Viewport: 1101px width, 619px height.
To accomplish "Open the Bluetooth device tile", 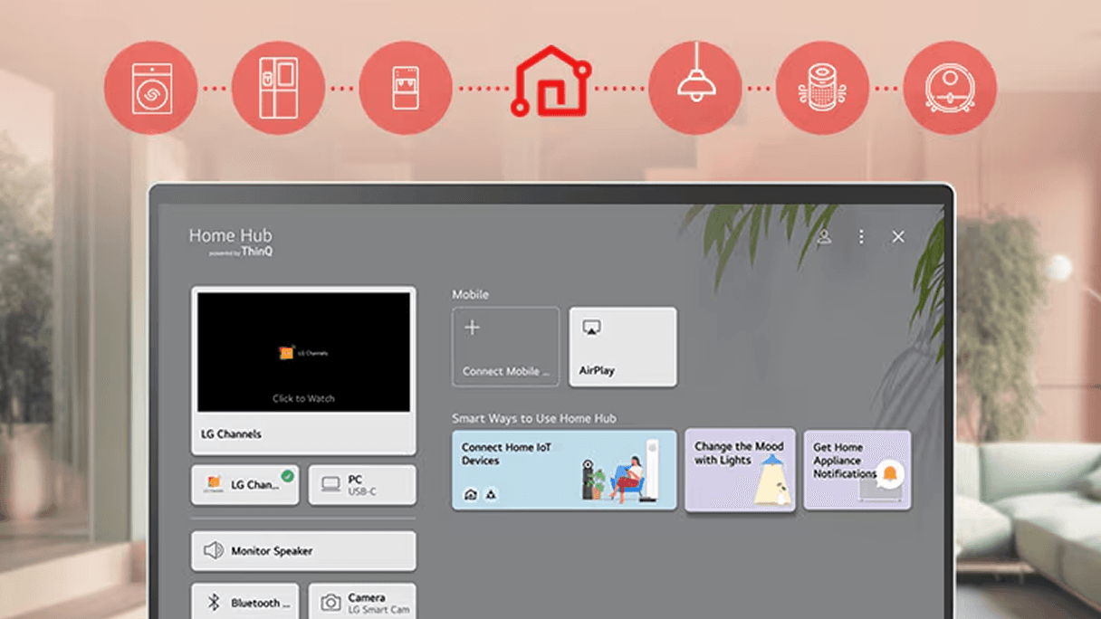I will point(244,602).
